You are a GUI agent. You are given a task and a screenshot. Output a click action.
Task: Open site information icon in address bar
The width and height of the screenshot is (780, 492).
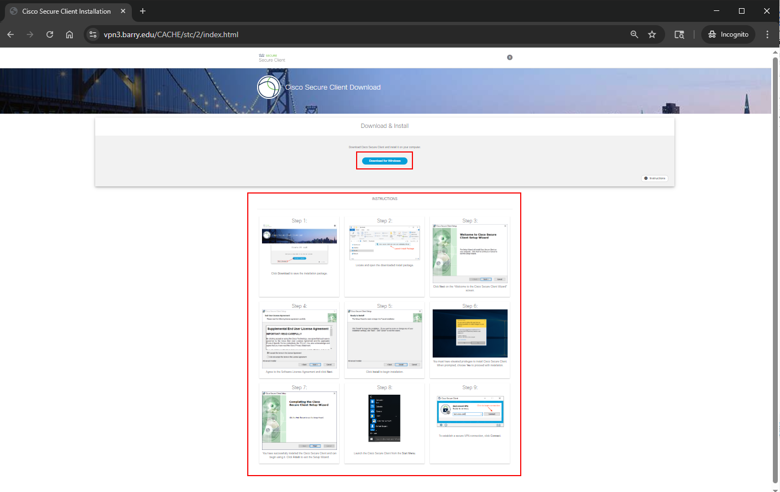point(93,34)
